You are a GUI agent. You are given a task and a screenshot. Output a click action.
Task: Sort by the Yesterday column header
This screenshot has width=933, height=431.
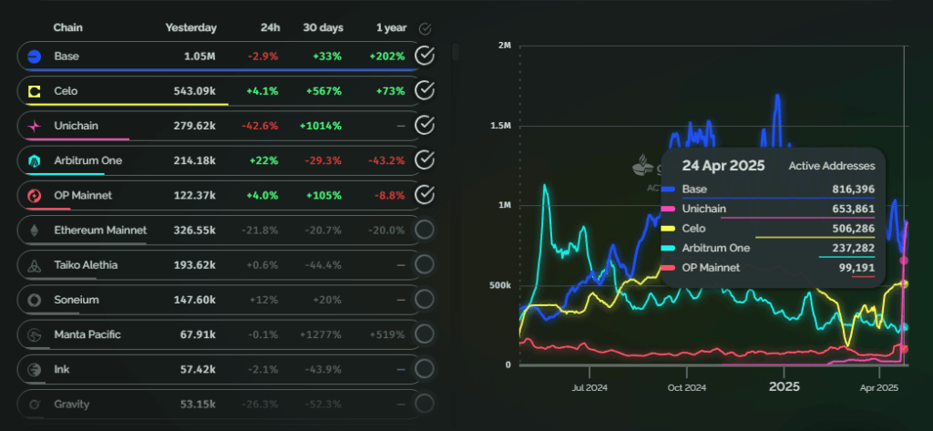pos(190,27)
